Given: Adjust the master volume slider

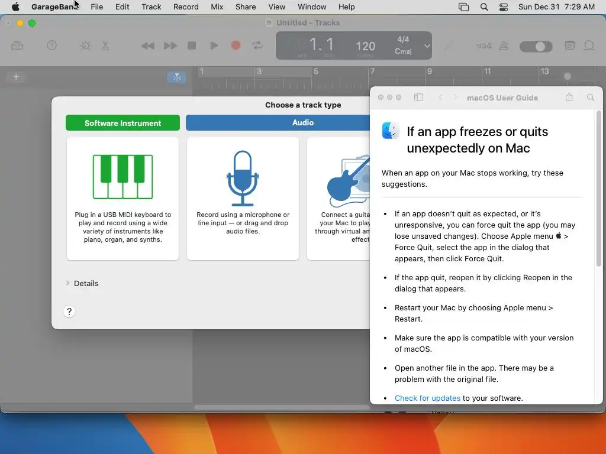Looking at the screenshot, I should pyautogui.click(x=536, y=47).
